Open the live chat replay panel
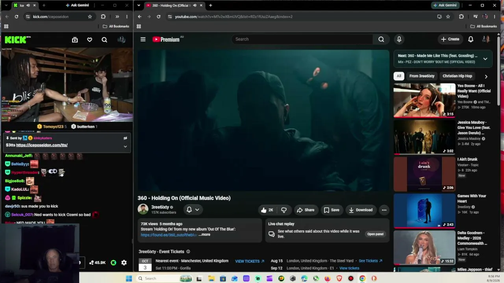504x283 pixels. coord(375,234)
